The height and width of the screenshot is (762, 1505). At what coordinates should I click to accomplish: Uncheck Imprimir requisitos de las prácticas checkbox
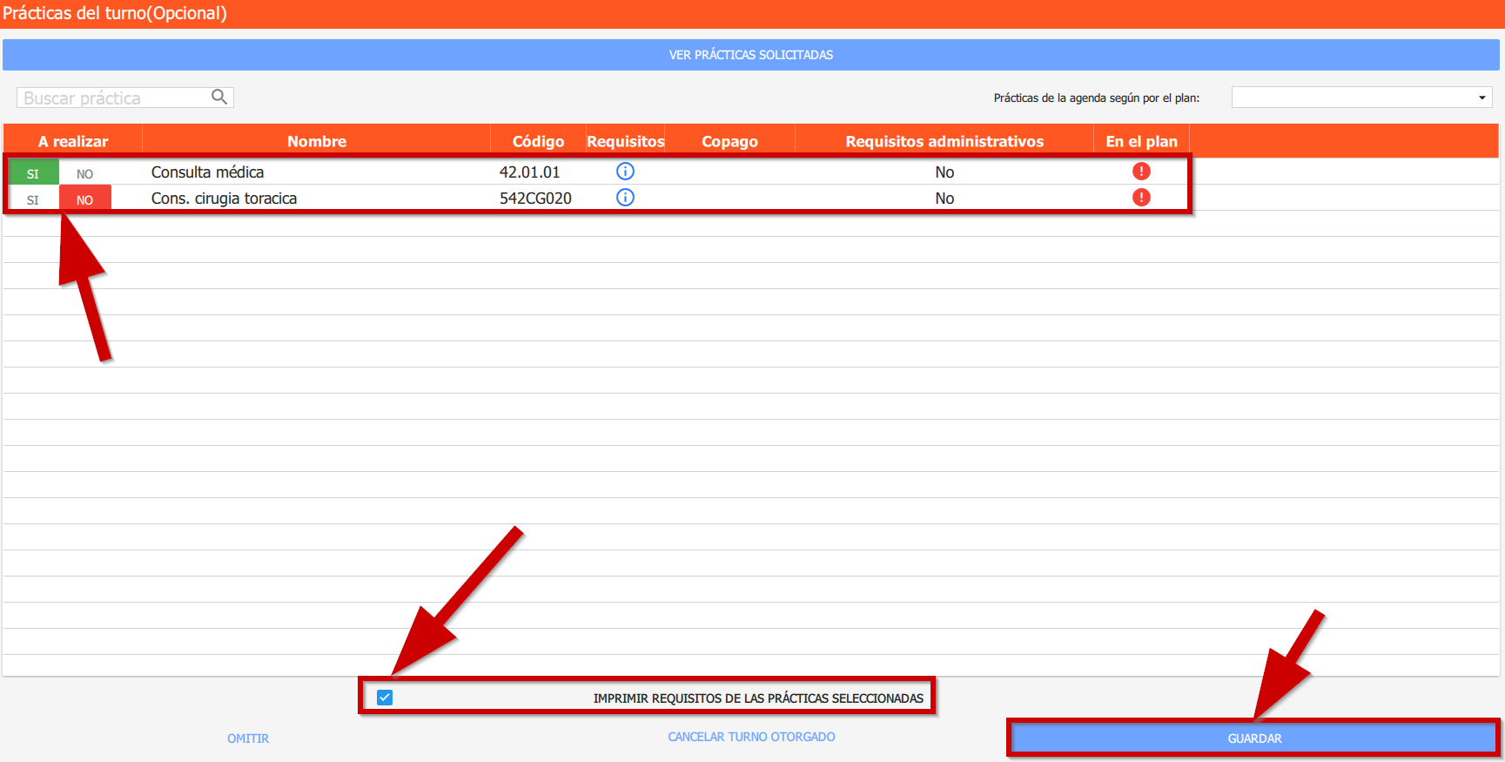point(385,698)
